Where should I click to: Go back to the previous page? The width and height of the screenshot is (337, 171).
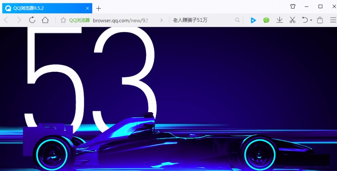(x=6, y=20)
